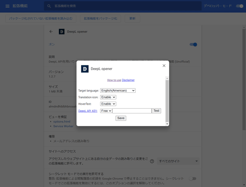This screenshot has height=187, width=246.
Task: Toggle Developer mode switch
Action: tap(239, 6)
